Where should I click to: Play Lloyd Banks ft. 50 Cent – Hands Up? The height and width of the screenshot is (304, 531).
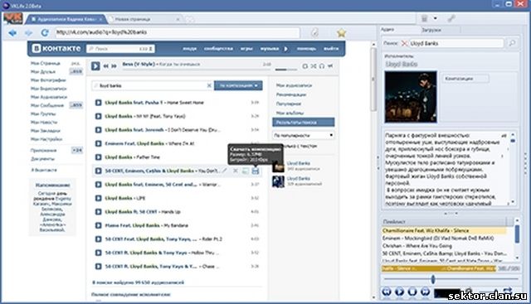[98, 212]
